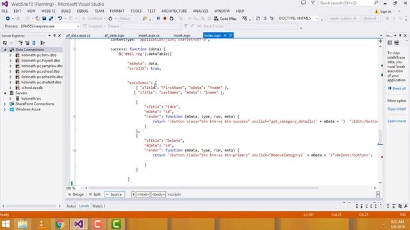The width and height of the screenshot is (410, 230).
Task: Click Break all link in IntelliTrace
Action: click(x=397, y=88)
